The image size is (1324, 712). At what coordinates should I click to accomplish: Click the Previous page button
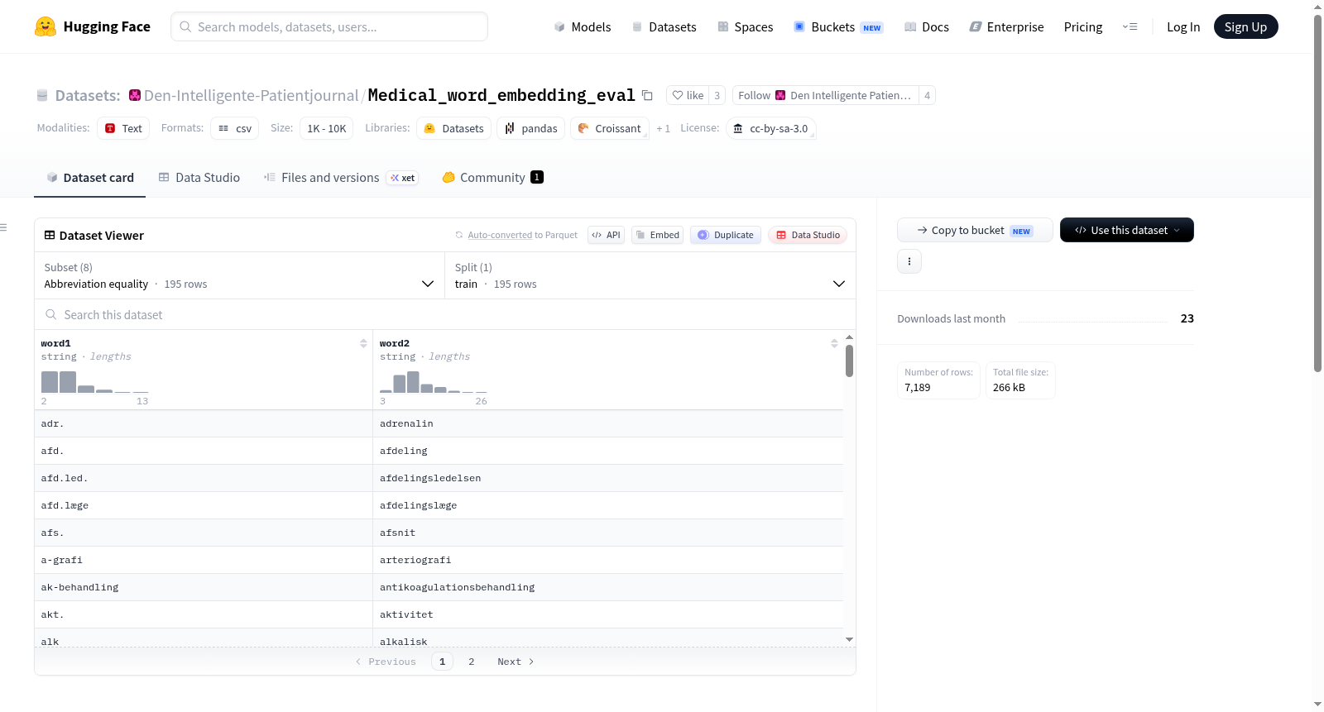click(386, 662)
